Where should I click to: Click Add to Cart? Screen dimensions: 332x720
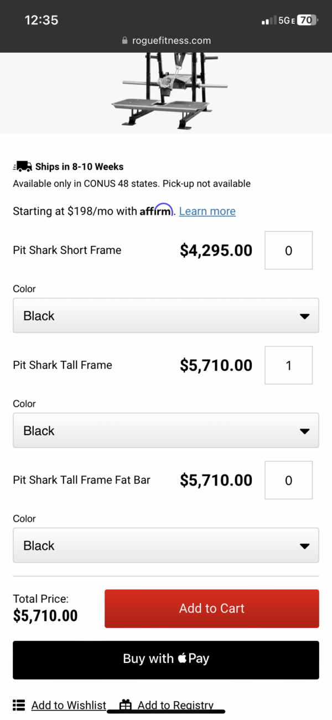pos(211,608)
